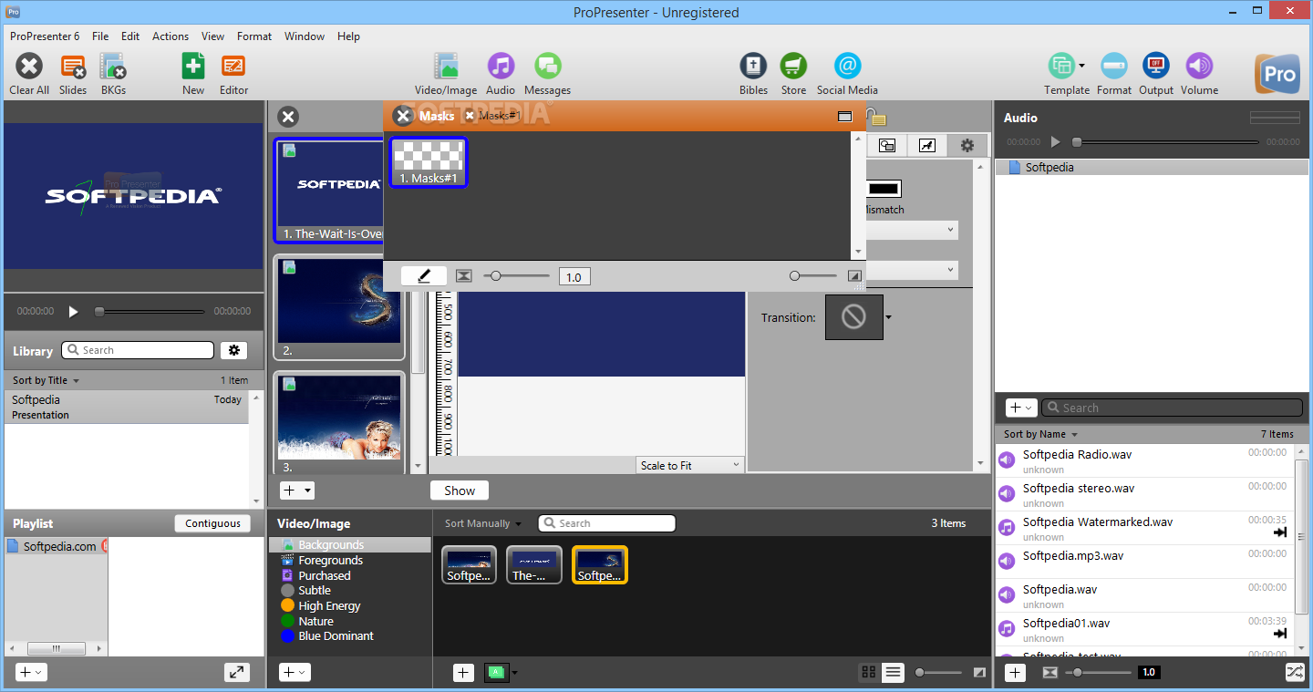Open the Format toolbar icon
The width and height of the screenshot is (1313, 692).
[x=1114, y=67]
